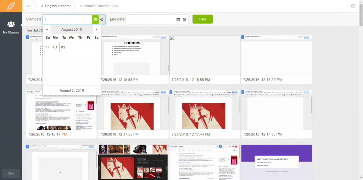The width and height of the screenshot is (363, 180).
Task: Click the logout icon in sidebar bottom
Action: click(x=11, y=174)
